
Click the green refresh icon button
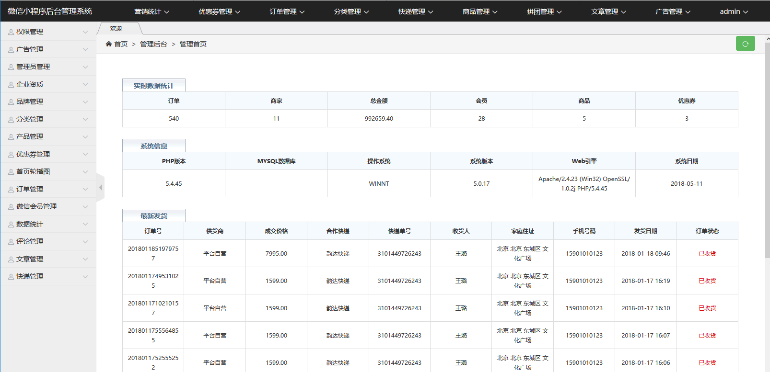click(745, 44)
